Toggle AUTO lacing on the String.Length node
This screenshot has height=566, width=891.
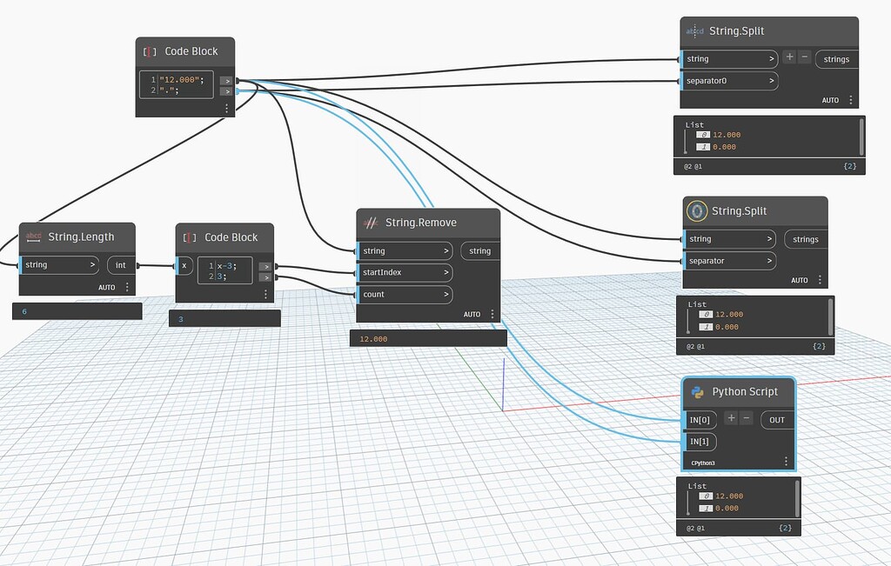[106, 287]
